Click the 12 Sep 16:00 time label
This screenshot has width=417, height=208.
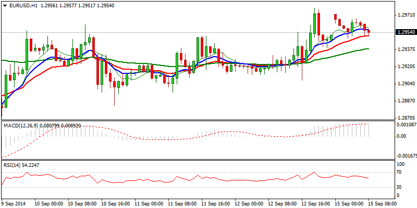point(315,204)
